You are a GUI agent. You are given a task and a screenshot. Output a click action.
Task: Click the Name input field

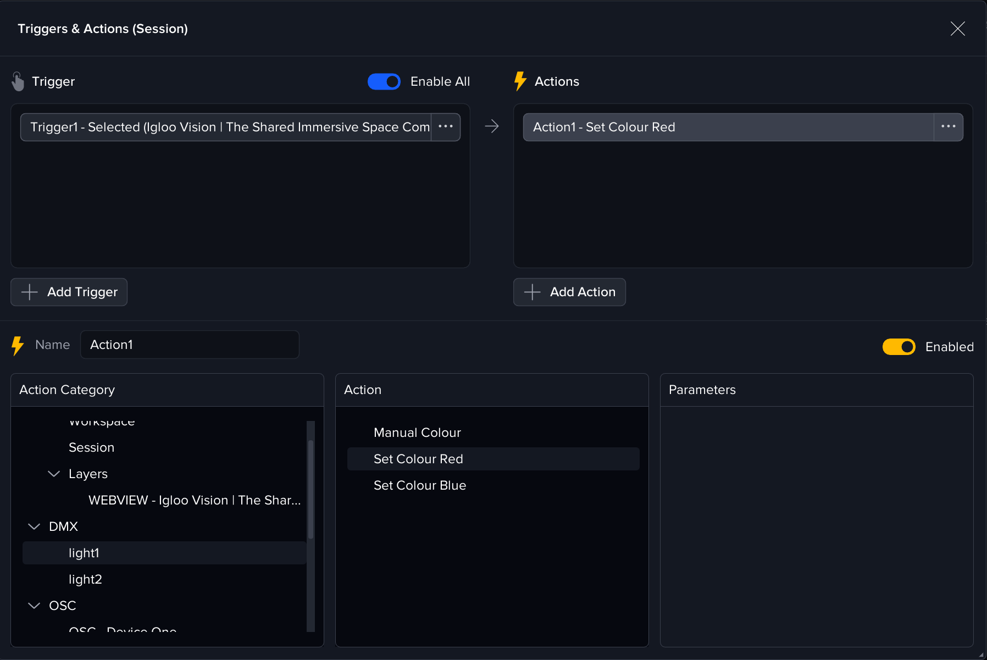[190, 345]
